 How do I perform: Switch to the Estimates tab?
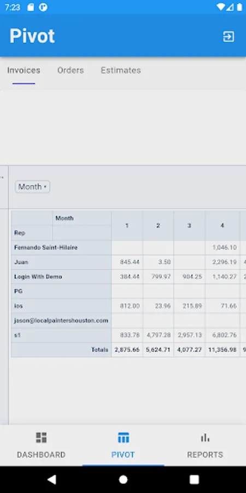(x=121, y=71)
